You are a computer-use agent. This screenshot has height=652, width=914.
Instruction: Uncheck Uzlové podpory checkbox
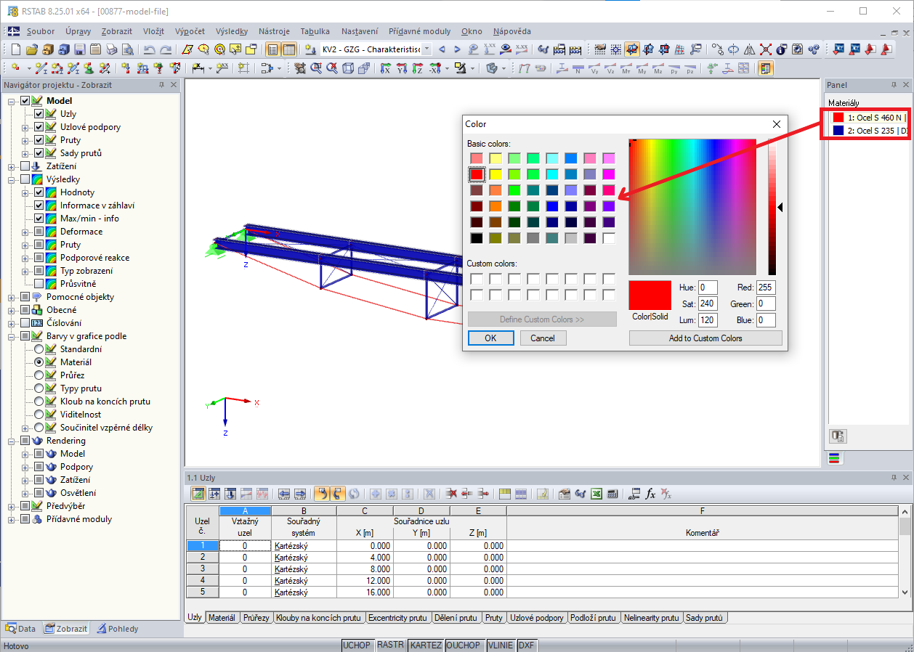pyautogui.click(x=39, y=127)
